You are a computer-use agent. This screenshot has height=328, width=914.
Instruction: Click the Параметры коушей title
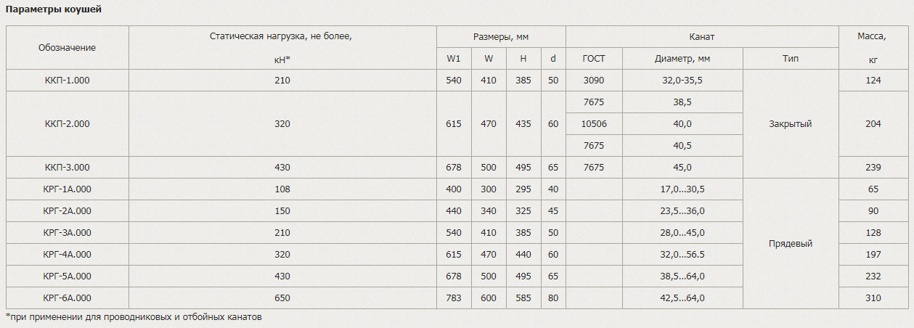click(54, 9)
